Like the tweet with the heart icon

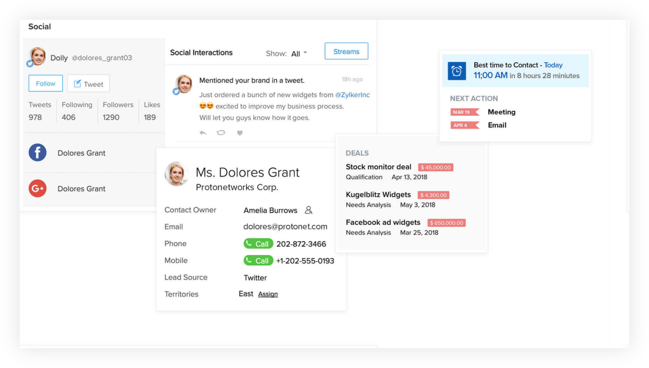click(240, 133)
